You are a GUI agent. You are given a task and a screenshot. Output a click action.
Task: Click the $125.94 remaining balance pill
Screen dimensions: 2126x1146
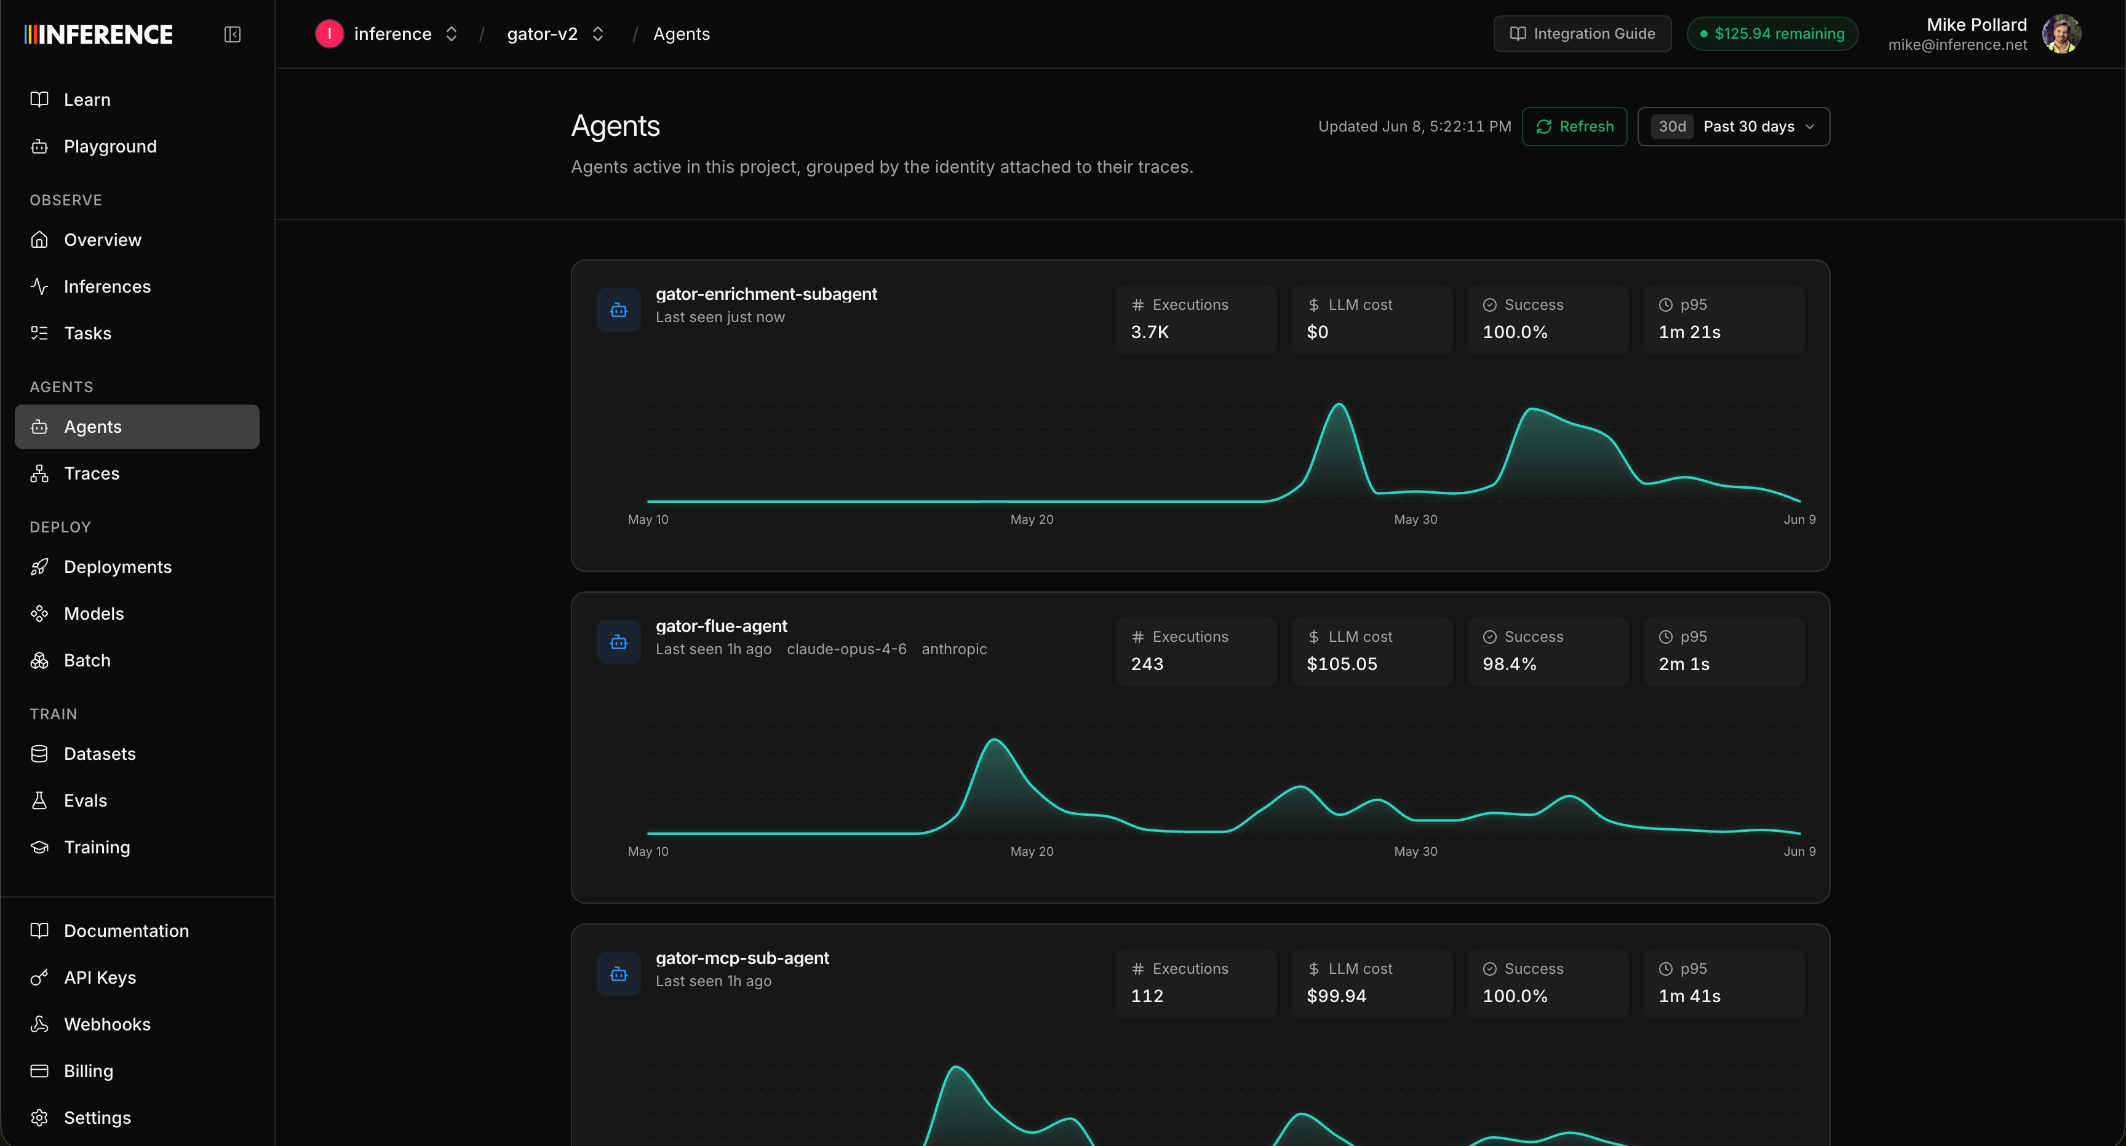tap(1772, 34)
